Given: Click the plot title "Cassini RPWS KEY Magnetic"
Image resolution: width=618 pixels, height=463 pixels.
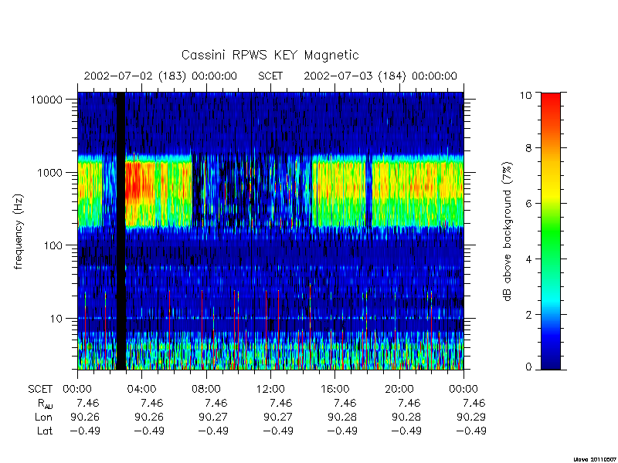Looking at the screenshot, I should pos(270,56).
